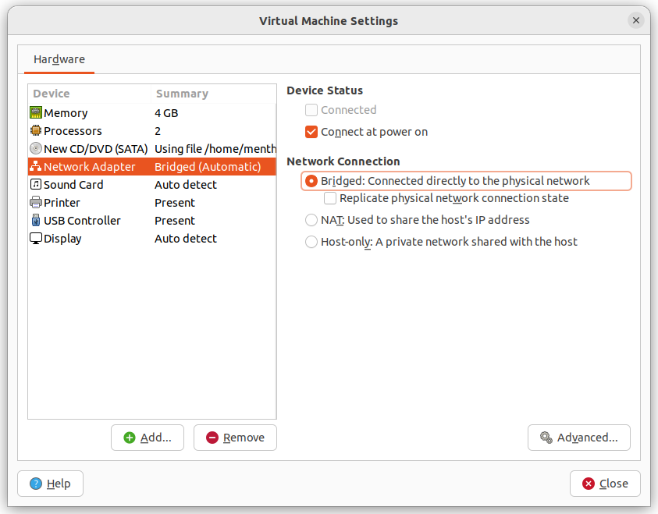Click the New CD/DVD disc icon
This screenshot has width=658, height=514.
click(36, 148)
